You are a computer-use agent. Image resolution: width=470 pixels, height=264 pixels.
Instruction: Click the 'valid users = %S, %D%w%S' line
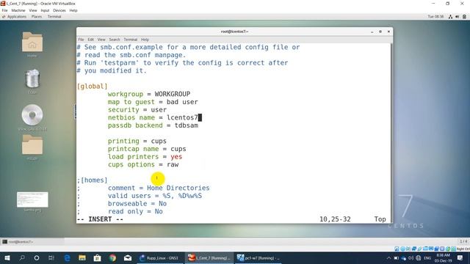click(155, 196)
